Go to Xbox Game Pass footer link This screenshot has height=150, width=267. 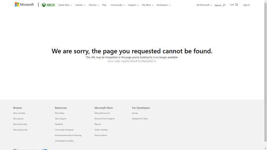[x=20, y=124]
